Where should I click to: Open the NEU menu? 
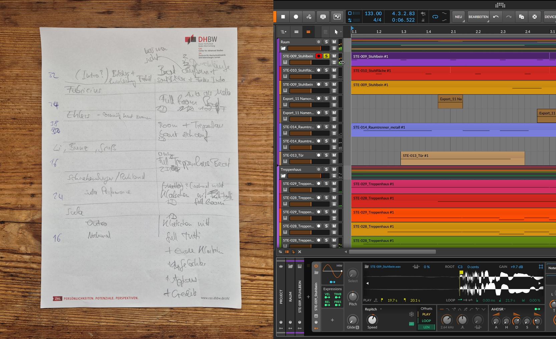click(x=459, y=17)
